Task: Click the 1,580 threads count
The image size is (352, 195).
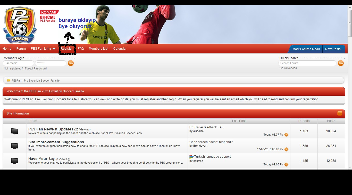Action: [x=304, y=146]
